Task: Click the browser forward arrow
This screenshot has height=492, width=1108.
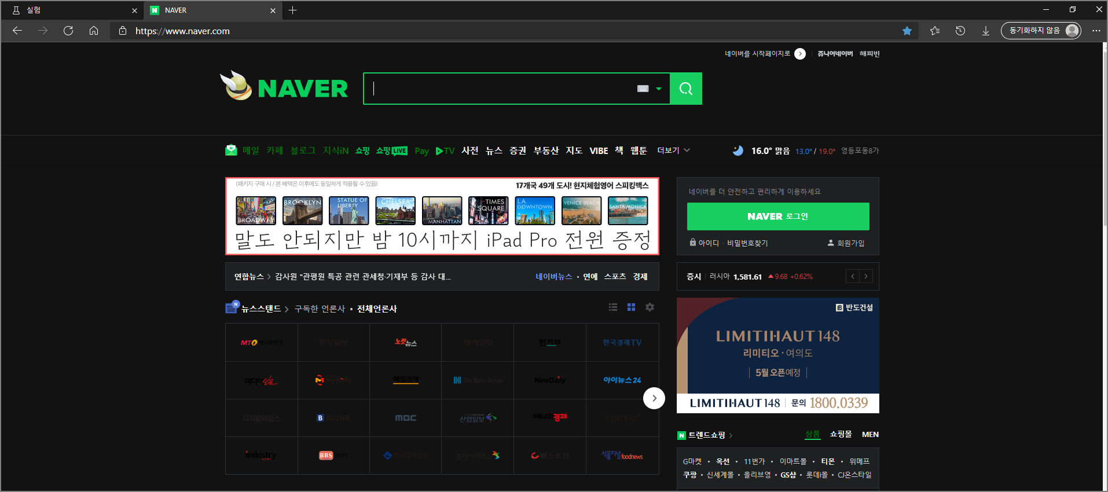Action: pyautogui.click(x=43, y=31)
